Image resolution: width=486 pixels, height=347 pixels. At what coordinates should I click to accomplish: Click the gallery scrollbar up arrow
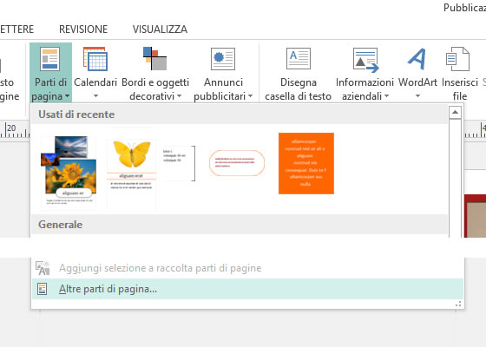455,112
